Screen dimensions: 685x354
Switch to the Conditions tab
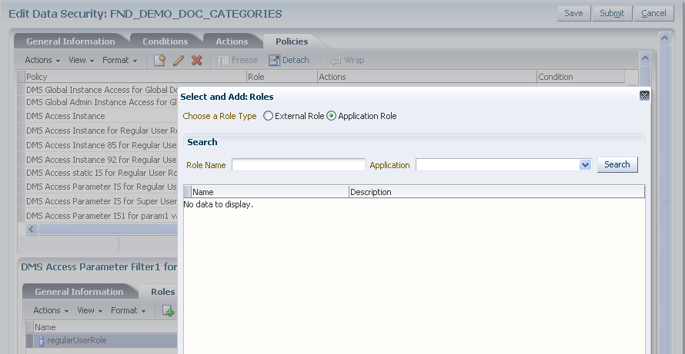point(165,41)
